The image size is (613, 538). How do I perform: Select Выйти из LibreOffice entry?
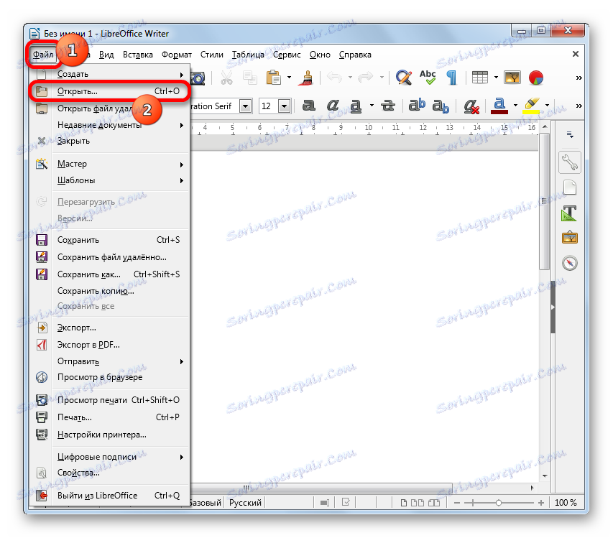[x=109, y=496]
